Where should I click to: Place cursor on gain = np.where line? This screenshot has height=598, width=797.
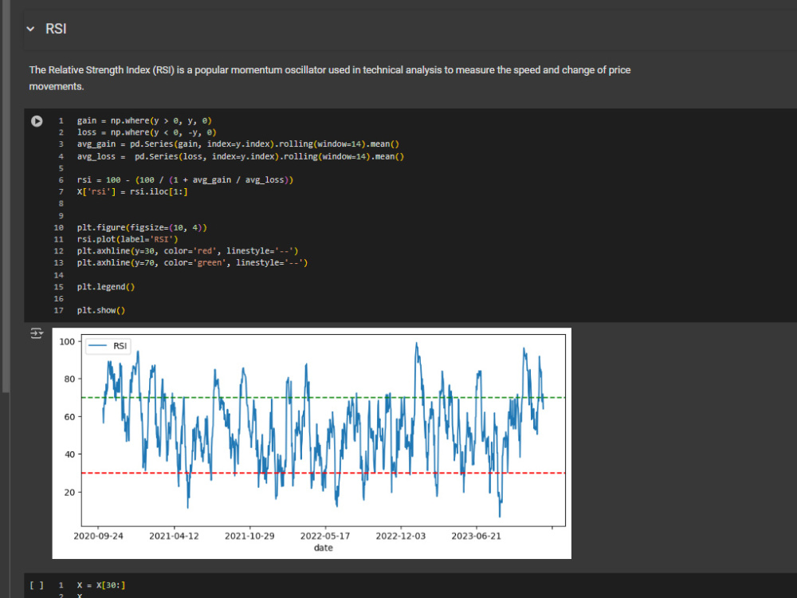[x=144, y=120]
